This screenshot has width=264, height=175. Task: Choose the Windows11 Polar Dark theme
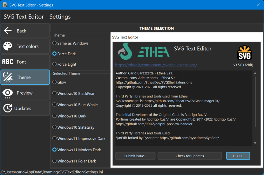click(x=74, y=161)
